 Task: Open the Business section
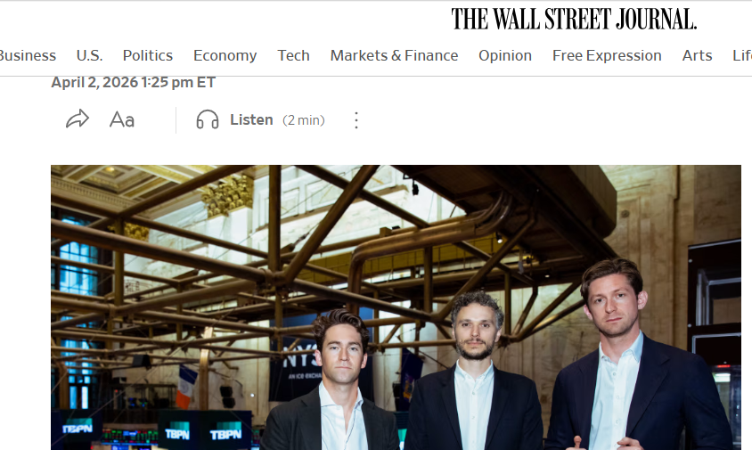28,55
